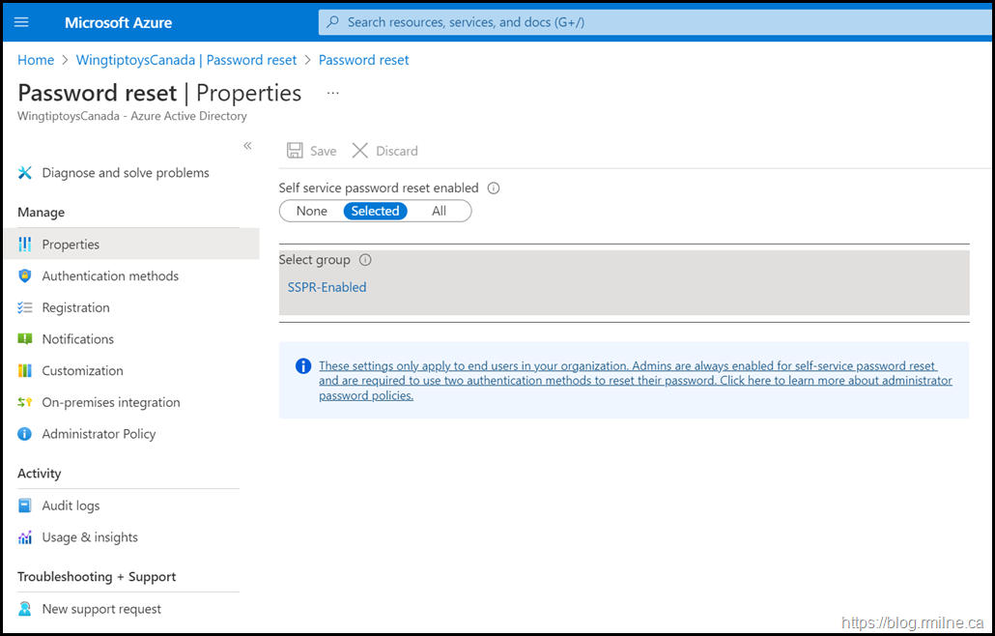Click the Audit logs book icon
Viewport: 995px width, 636px height.
(25, 506)
